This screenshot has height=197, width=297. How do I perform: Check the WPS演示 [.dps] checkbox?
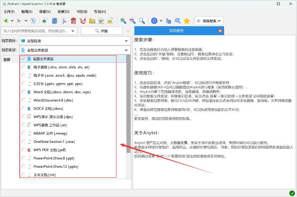point(23,117)
